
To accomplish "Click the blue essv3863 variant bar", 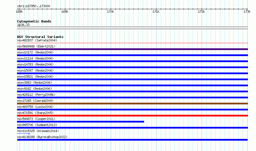I will pos(132,85).
